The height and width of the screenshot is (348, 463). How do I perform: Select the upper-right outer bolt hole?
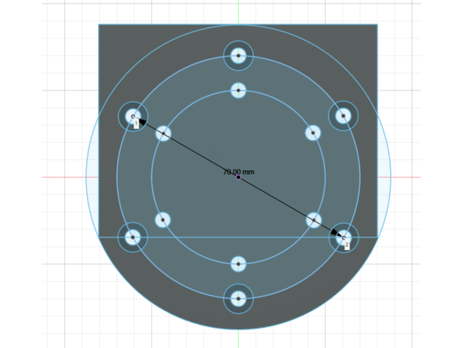pyautogui.click(x=343, y=116)
